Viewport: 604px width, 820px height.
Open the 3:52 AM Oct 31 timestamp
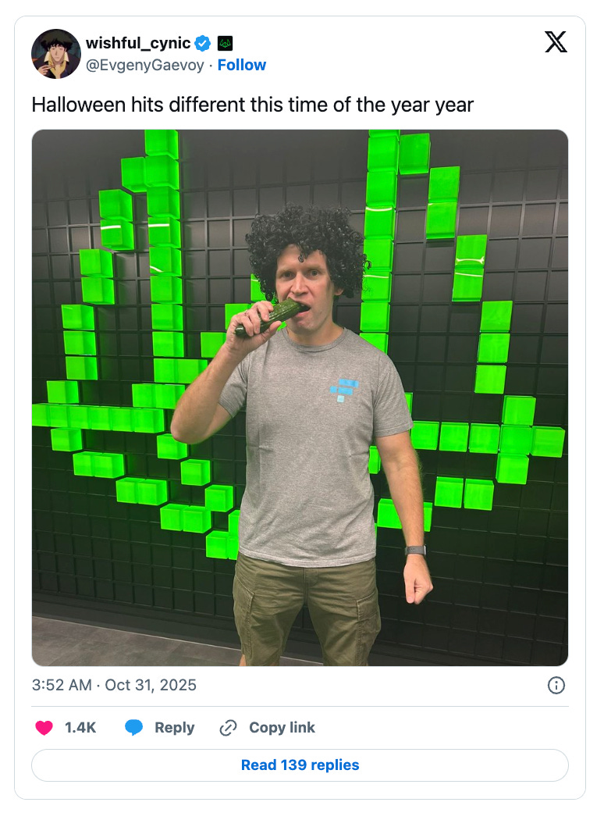pyautogui.click(x=114, y=685)
